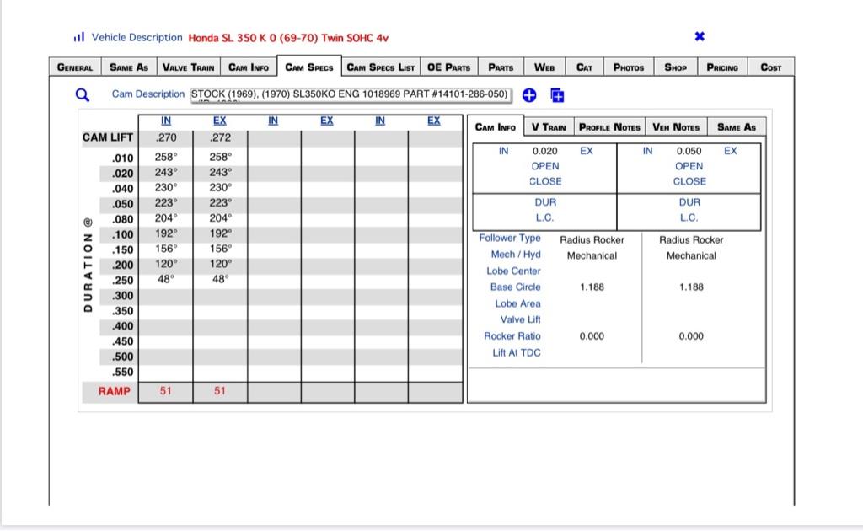Image resolution: width=863 pixels, height=531 pixels.
Task: Select the Cam Specs tab
Action: click(308, 67)
